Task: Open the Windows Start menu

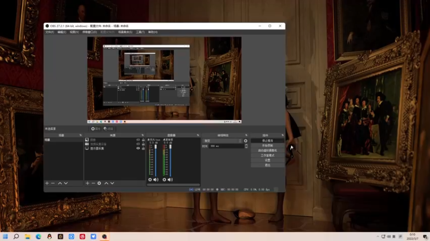Action: (x=5, y=236)
